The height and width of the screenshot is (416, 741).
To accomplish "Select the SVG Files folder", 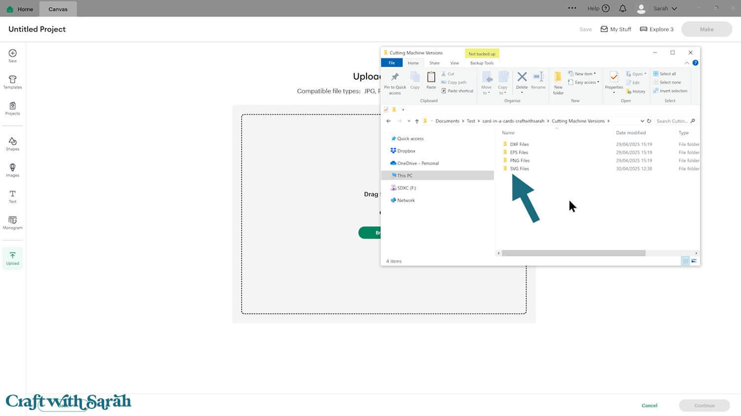I will coord(519,169).
